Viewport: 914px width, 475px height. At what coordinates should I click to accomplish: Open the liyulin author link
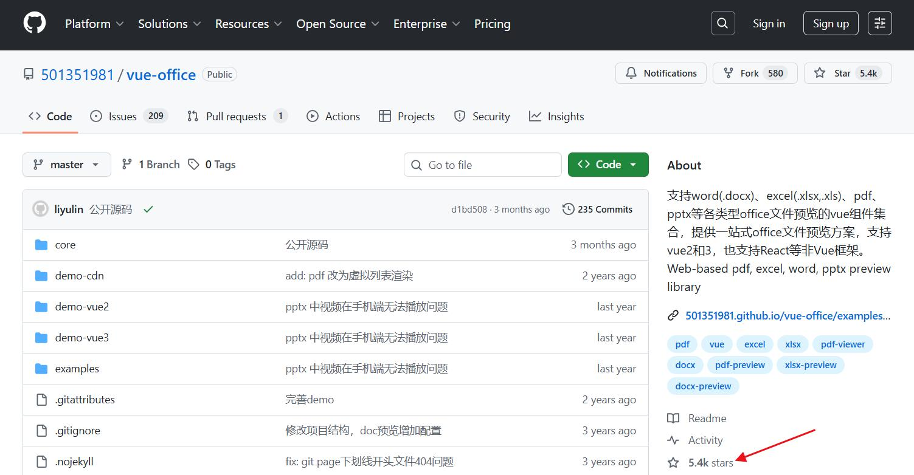(x=69, y=210)
